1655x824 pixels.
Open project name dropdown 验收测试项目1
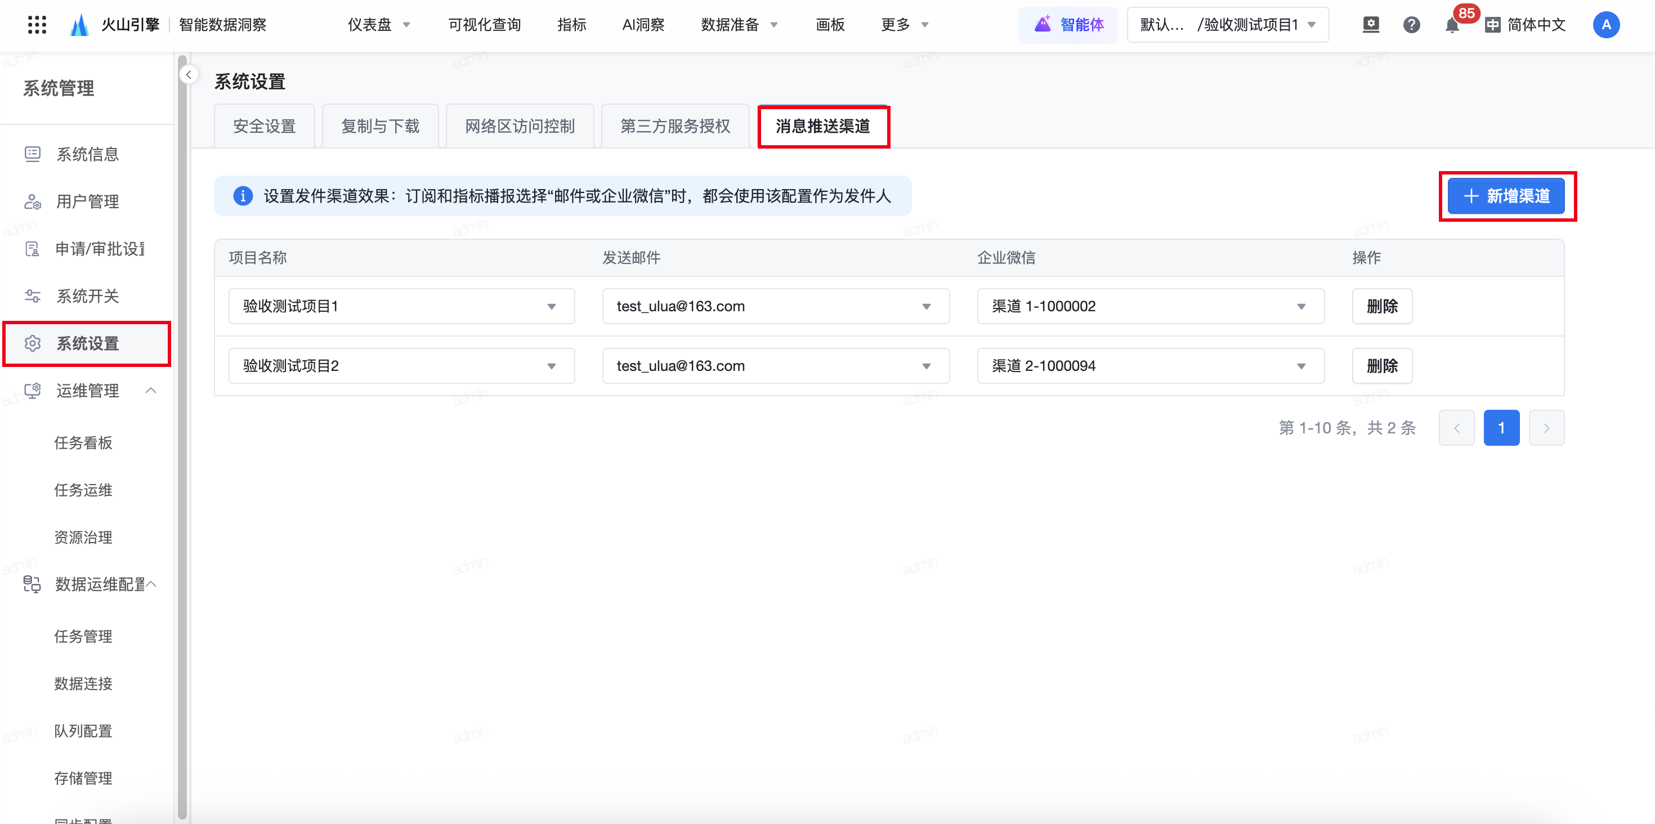tap(401, 306)
